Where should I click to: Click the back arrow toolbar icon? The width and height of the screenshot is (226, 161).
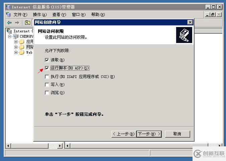click(9, 23)
